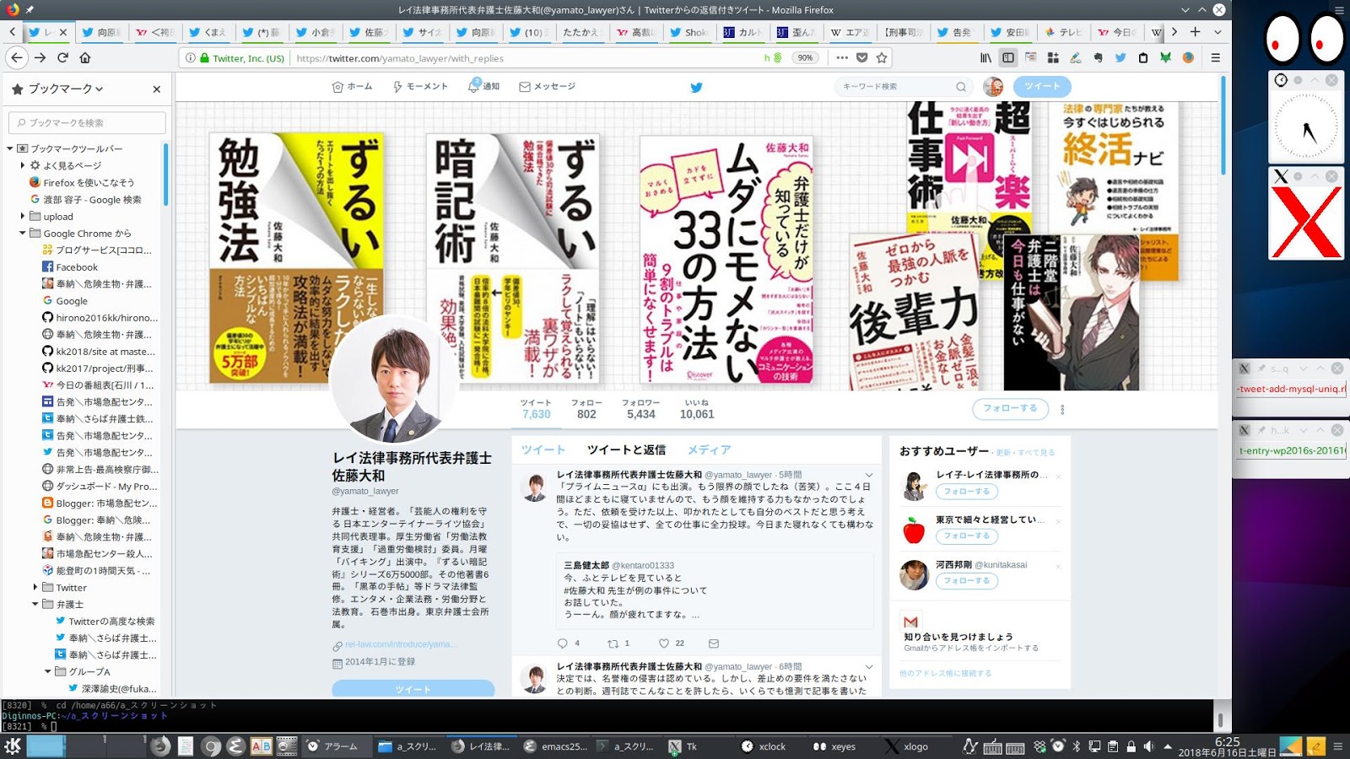This screenshot has height=759, width=1350.
Task: View the フォロワー 5,434 count
Action: click(x=641, y=409)
